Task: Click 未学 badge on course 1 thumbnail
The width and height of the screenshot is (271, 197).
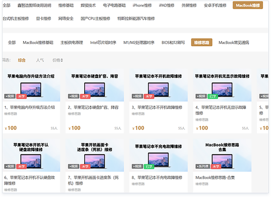Action: (x=22, y=96)
